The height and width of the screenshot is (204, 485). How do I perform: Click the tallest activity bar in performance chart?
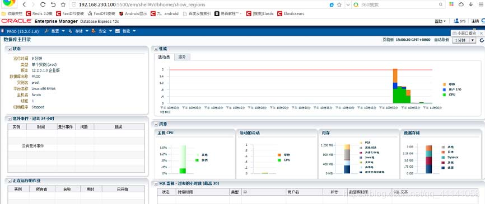395,86
